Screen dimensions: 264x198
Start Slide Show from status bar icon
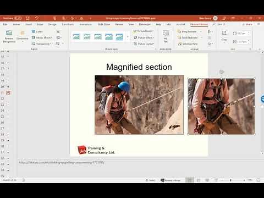pos(216,180)
